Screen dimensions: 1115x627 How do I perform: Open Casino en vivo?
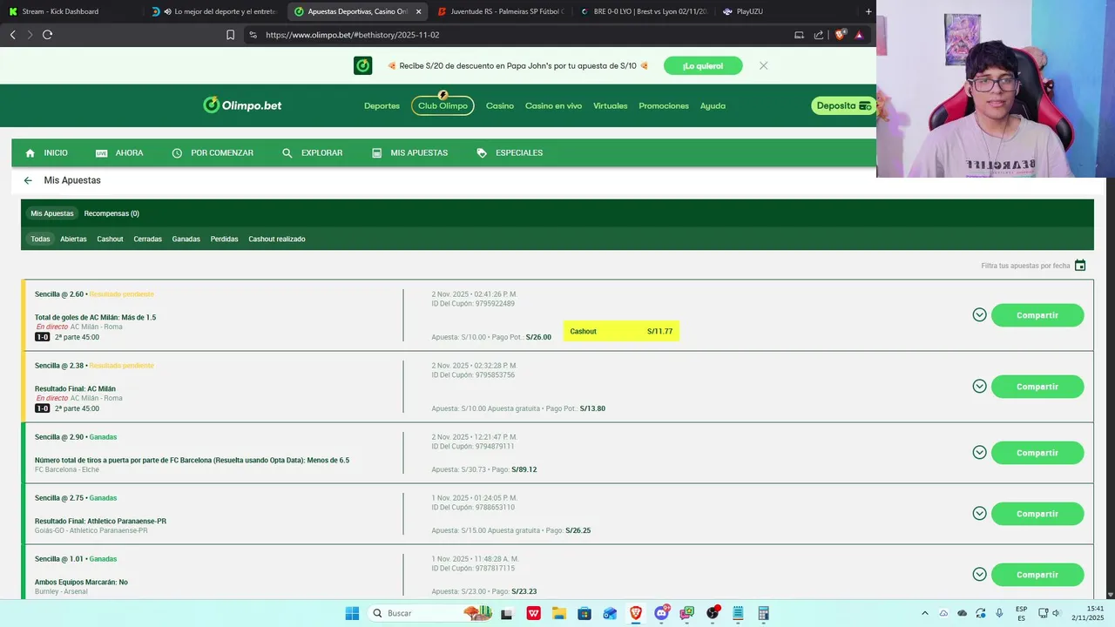click(553, 105)
